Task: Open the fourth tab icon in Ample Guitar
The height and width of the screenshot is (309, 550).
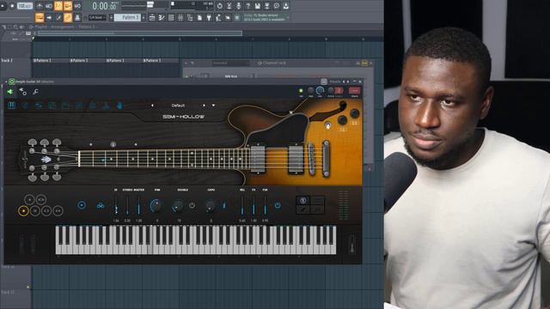Action: tap(52, 106)
